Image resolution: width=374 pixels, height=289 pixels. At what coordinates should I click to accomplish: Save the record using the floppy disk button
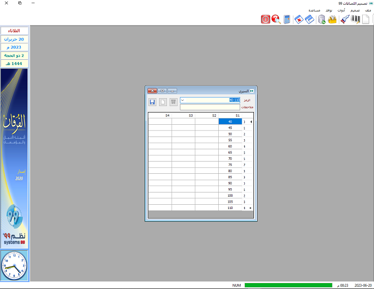[x=152, y=102]
